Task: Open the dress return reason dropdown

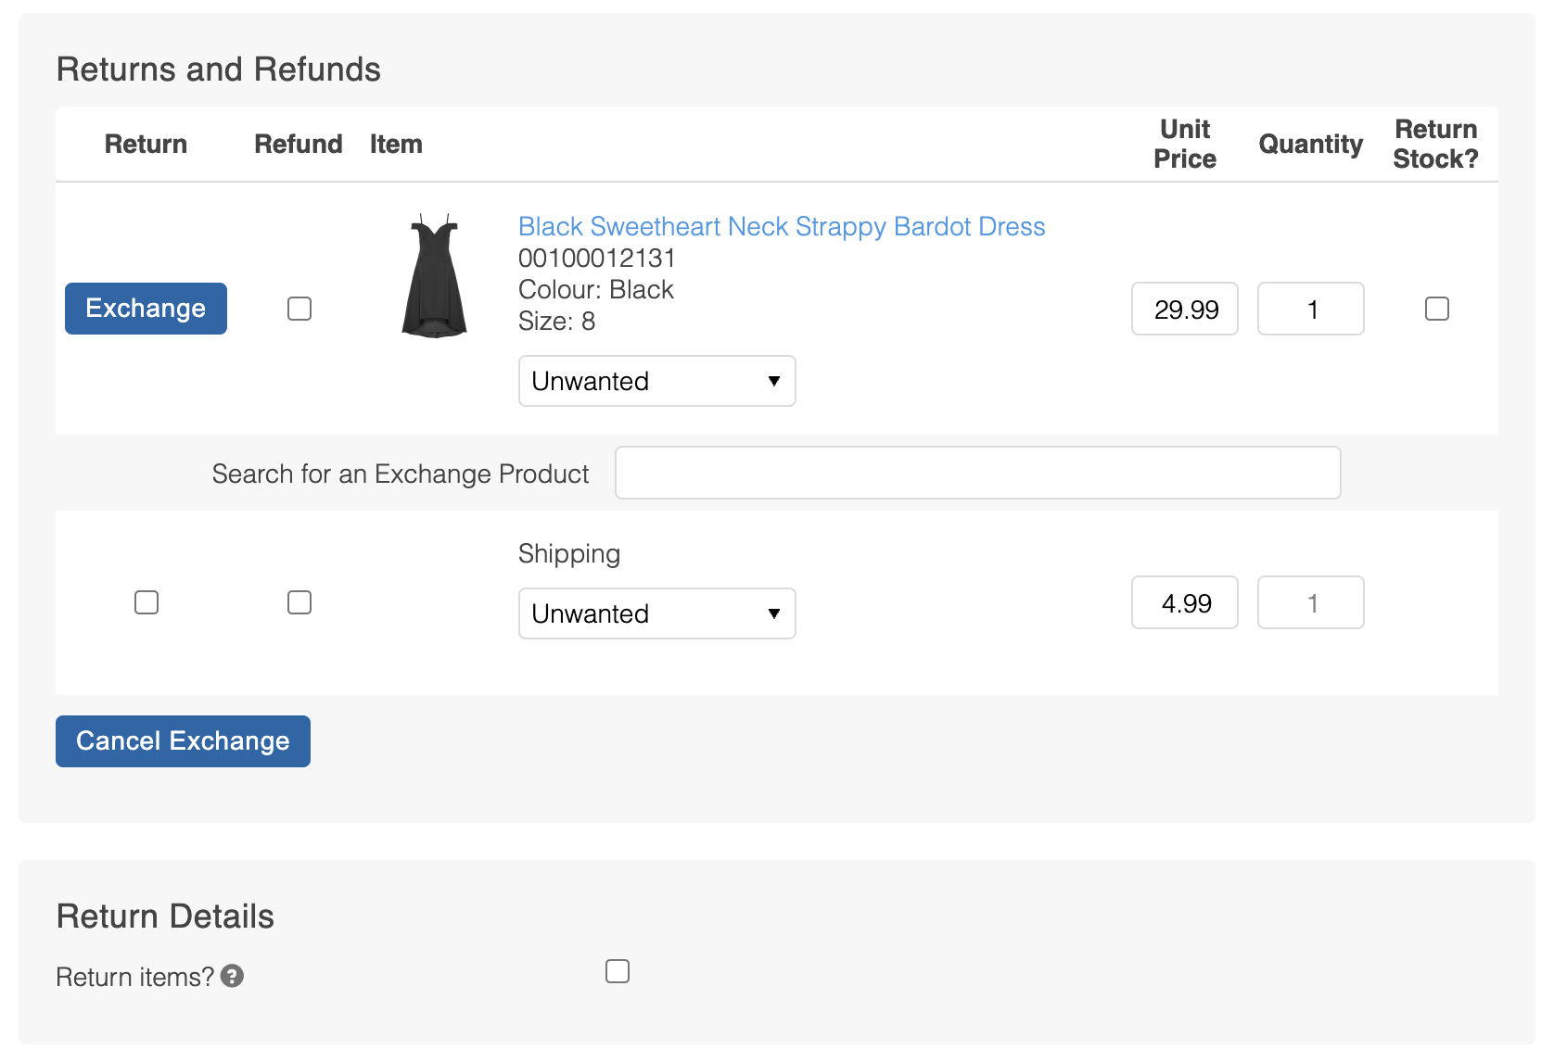Action: [656, 381]
